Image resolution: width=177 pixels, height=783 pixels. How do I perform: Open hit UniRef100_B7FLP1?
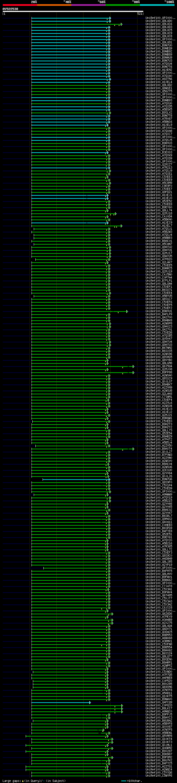(x=159, y=281)
